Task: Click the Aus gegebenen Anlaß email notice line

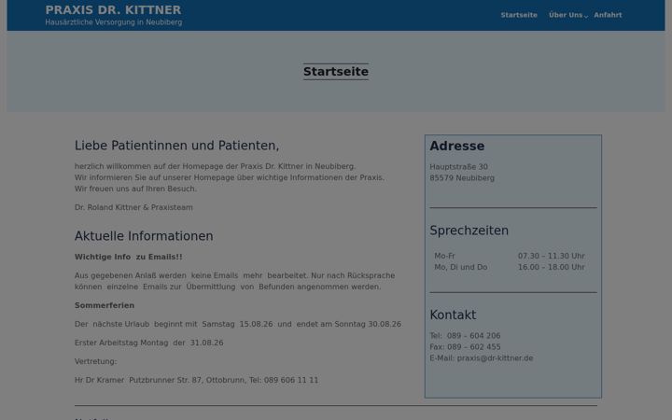Action: tap(234, 281)
